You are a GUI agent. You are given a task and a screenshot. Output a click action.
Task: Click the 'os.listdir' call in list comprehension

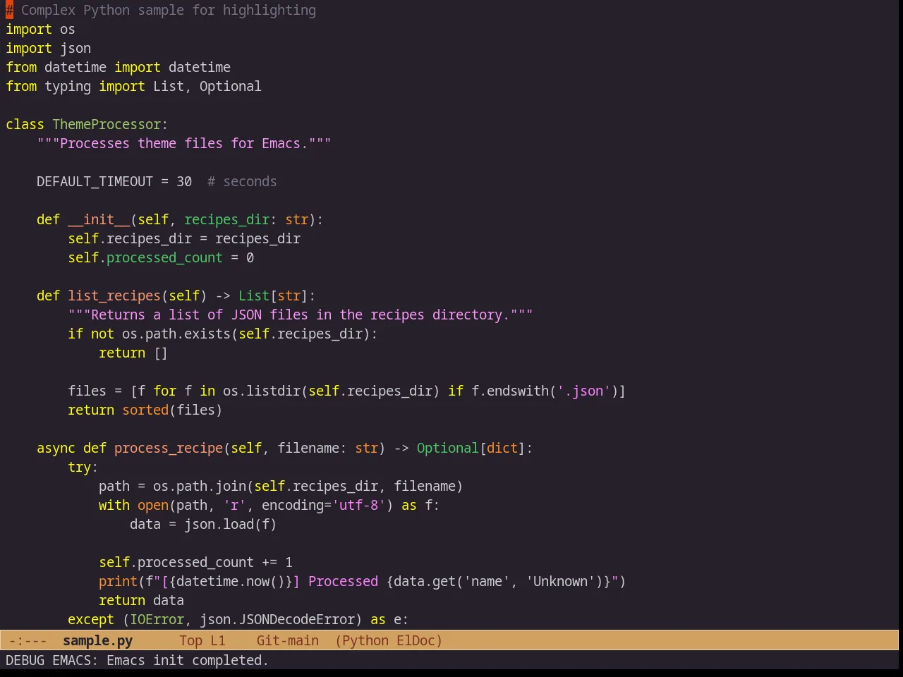(x=262, y=391)
